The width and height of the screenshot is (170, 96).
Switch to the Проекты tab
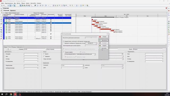13,11
